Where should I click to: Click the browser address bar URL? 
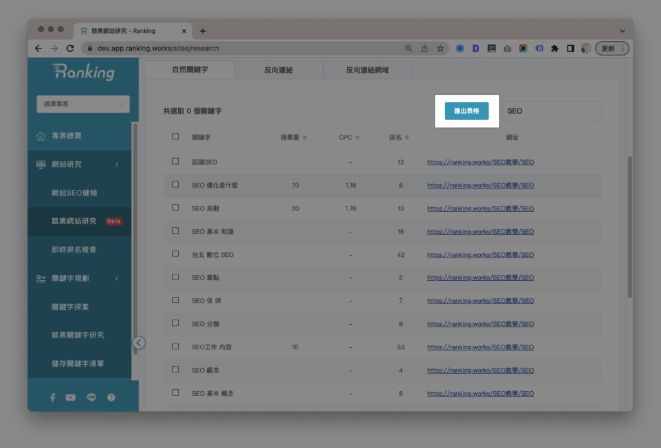[x=158, y=48]
